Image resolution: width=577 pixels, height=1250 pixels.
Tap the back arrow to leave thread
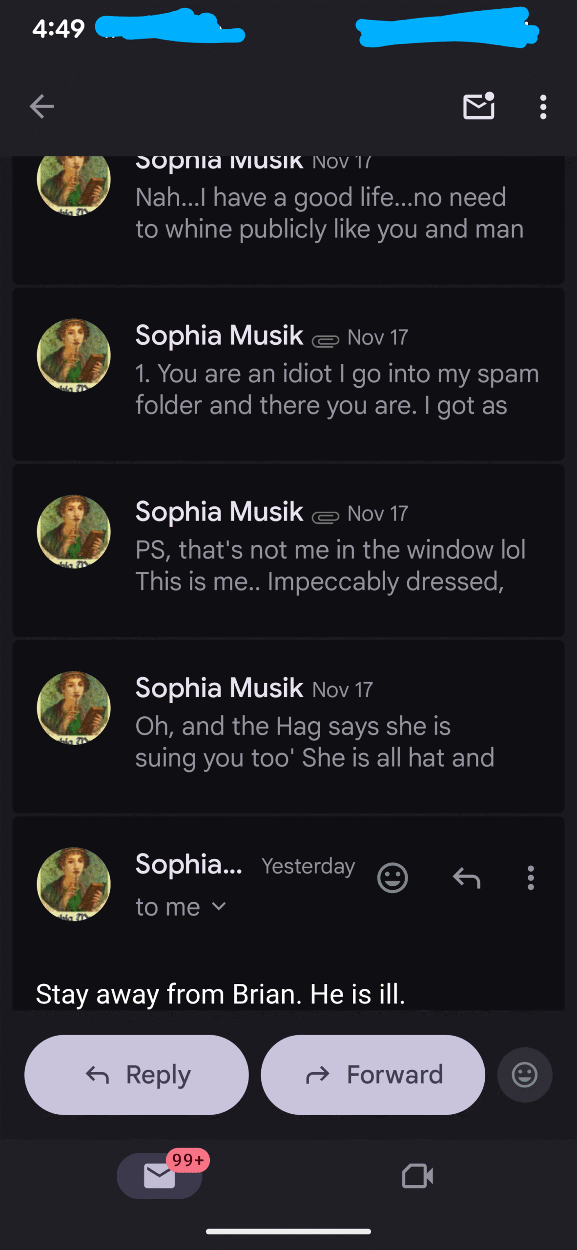(42, 106)
